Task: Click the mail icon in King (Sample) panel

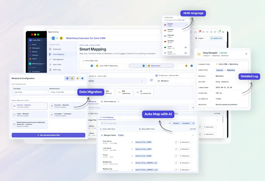Action: (x=199, y=54)
